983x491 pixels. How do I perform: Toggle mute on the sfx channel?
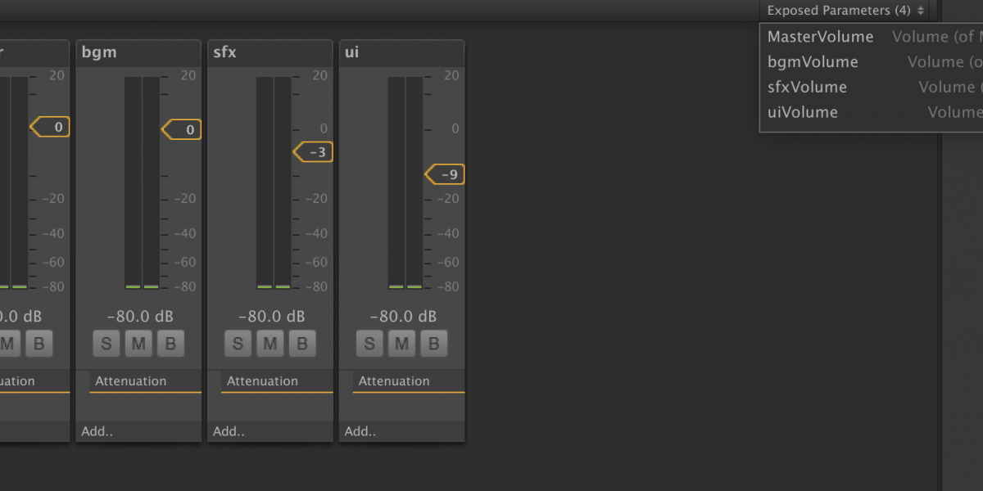(270, 344)
